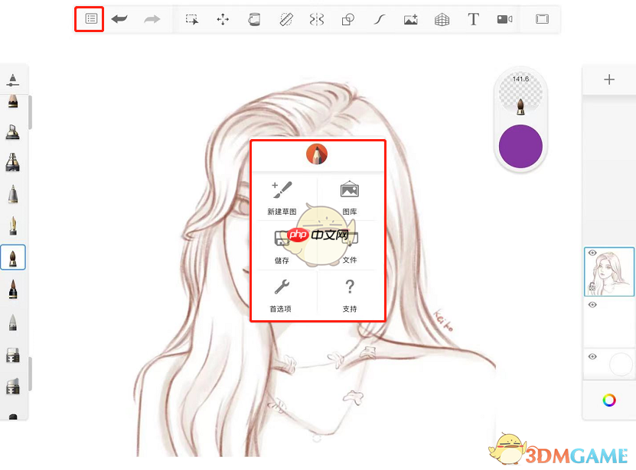This screenshot has width=636, height=470.
Task: Add text with the T tool
Action: pos(473,19)
